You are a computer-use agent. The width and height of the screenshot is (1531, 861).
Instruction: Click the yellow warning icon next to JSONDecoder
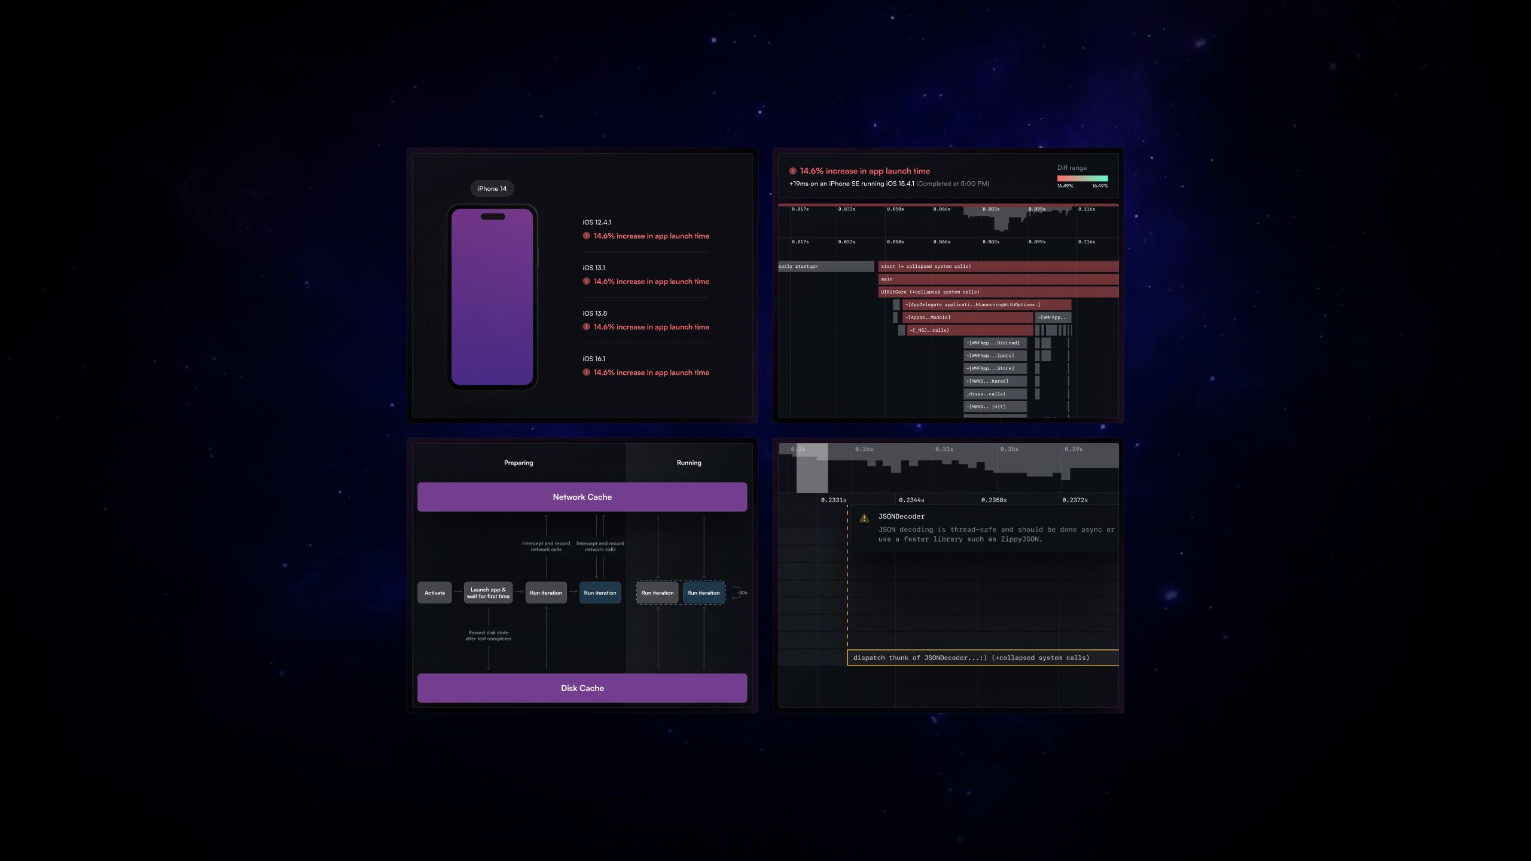pos(864,518)
